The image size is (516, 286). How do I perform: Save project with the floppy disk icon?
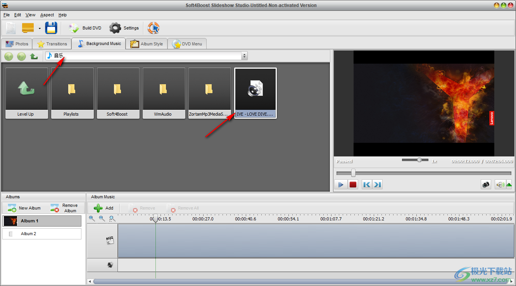(51, 28)
